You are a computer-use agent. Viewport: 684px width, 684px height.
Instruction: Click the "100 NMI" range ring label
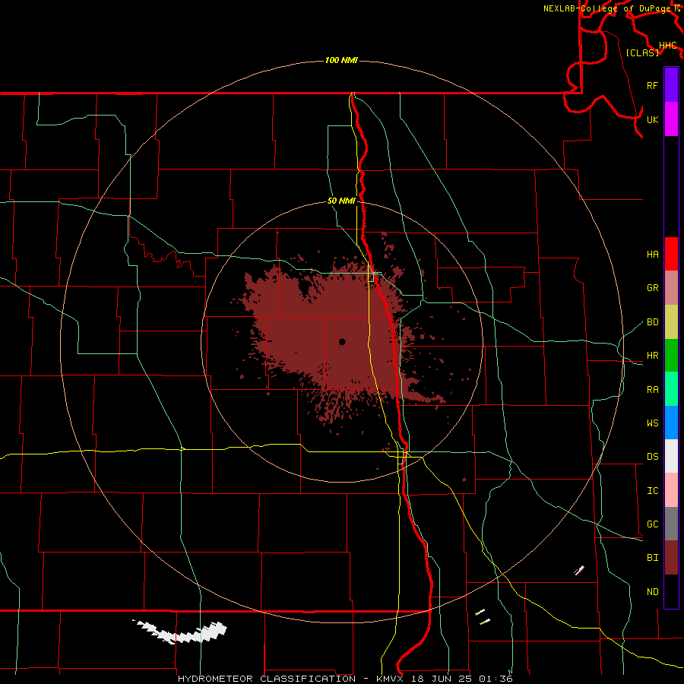341,60
